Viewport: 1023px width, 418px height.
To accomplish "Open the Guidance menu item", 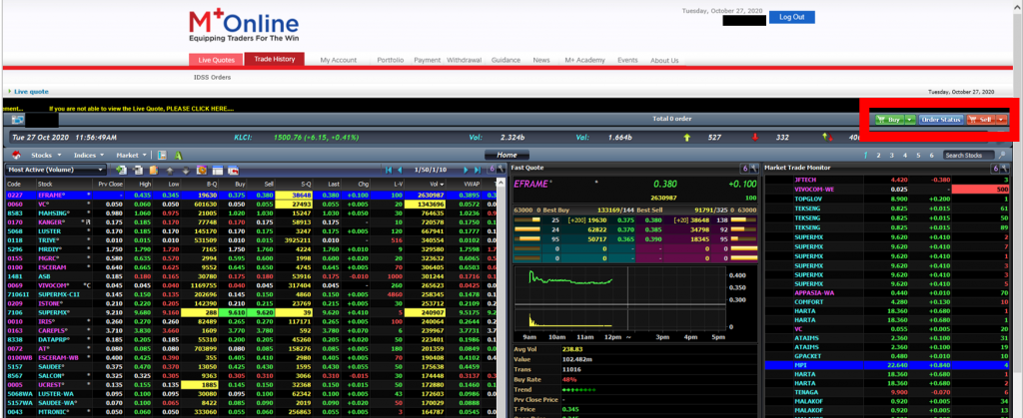I will click(506, 60).
